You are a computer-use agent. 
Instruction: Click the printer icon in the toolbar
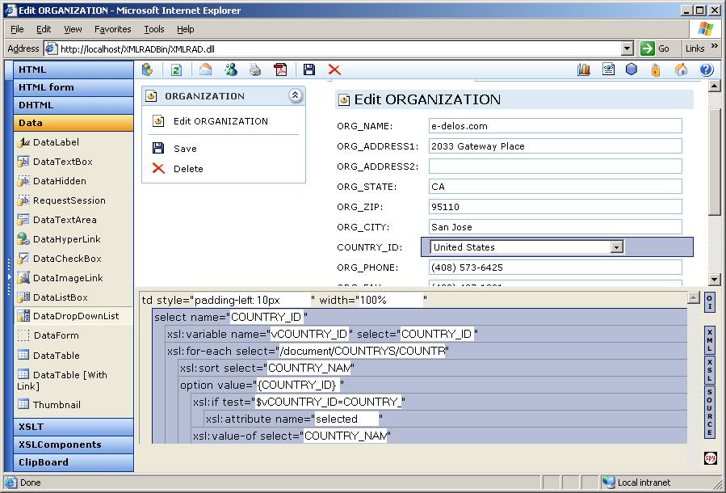click(255, 70)
